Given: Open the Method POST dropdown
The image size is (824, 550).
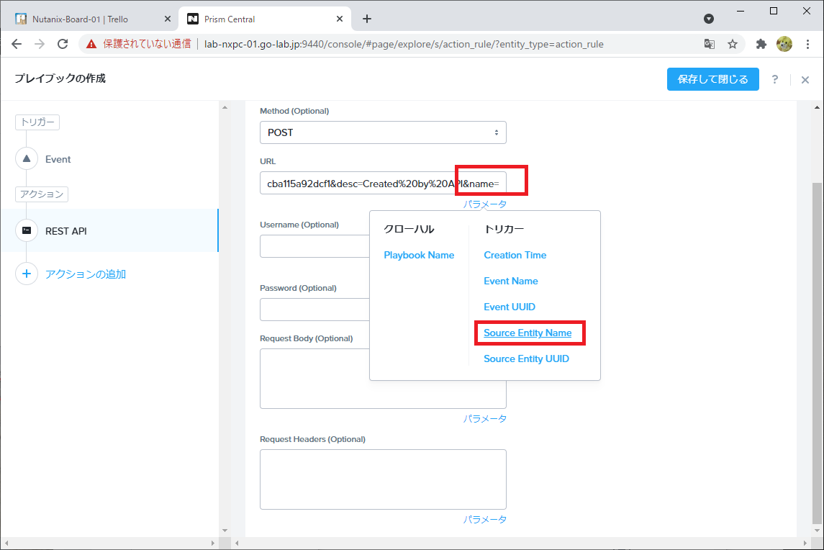Looking at the screenshot, I should tap(383, 132).
